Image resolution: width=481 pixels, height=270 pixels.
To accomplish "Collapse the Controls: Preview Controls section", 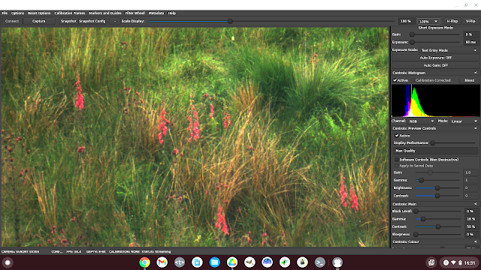I will click(x=476, y=128).
